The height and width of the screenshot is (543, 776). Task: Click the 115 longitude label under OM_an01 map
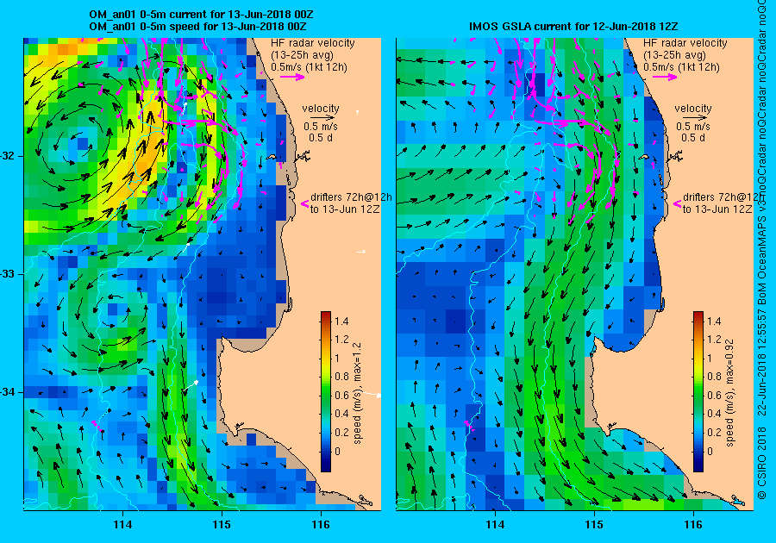click(222, 525)
